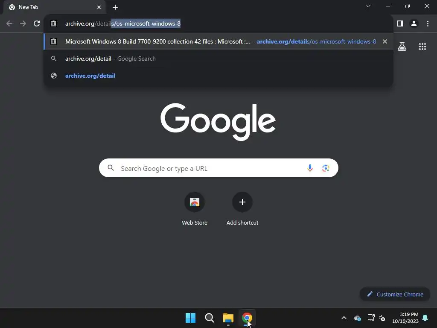
Task: Open the tab search dropdown chevron
Action: point(368,6)
